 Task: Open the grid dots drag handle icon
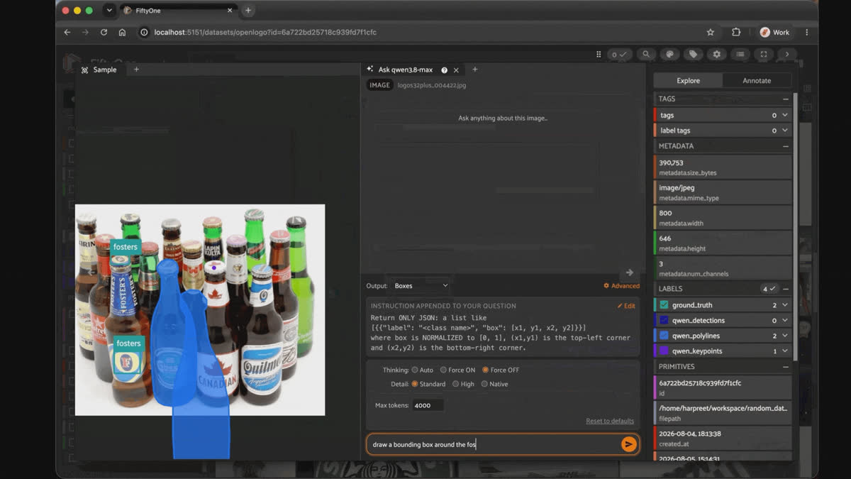point(599,54)
